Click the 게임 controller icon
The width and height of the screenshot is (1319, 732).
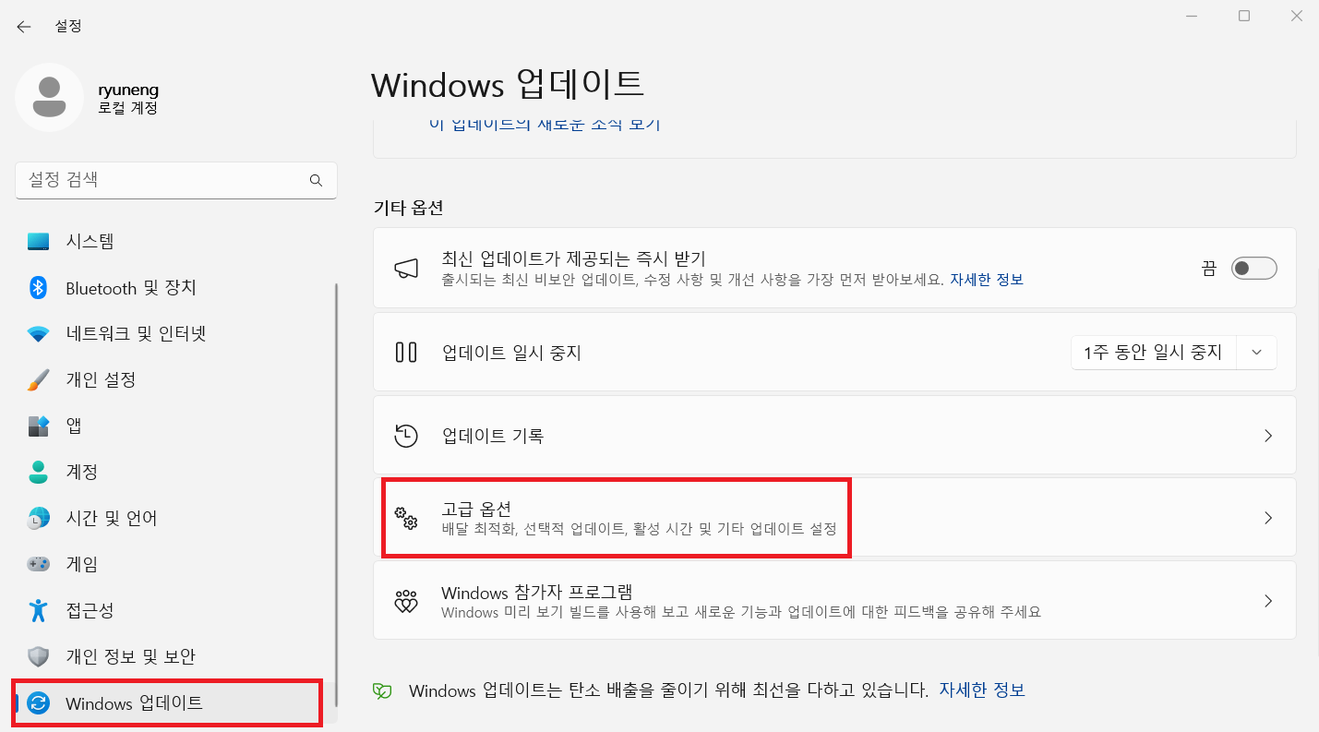[38, 564]
